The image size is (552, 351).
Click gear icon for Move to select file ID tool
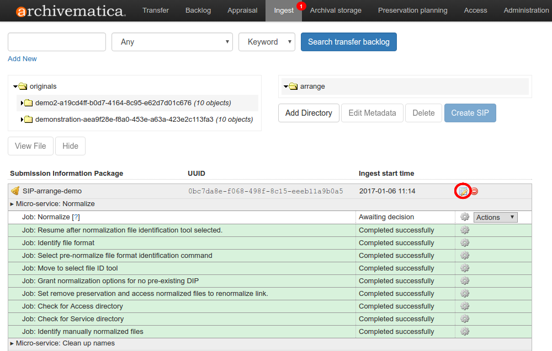465,268
